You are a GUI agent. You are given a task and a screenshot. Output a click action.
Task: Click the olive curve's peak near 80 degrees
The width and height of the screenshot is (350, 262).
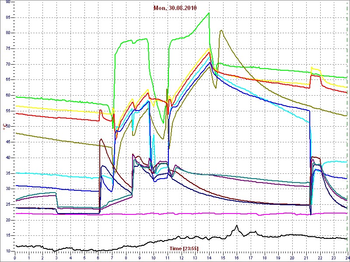pyautogui.click(x=221, y=31)
